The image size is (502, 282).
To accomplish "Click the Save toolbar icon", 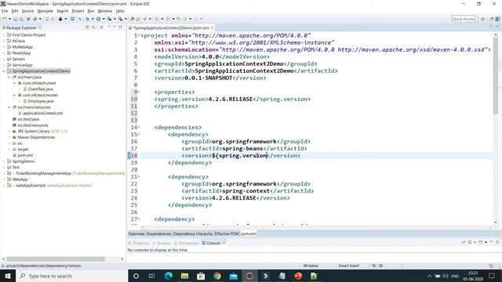I will [x=15, y=19].
